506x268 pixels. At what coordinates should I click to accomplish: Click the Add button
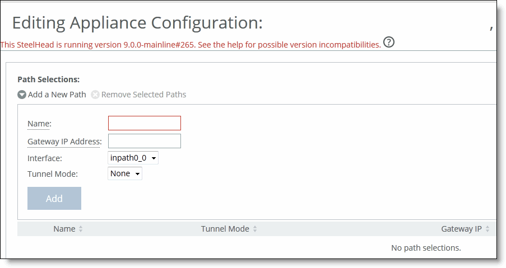(54, 199)
